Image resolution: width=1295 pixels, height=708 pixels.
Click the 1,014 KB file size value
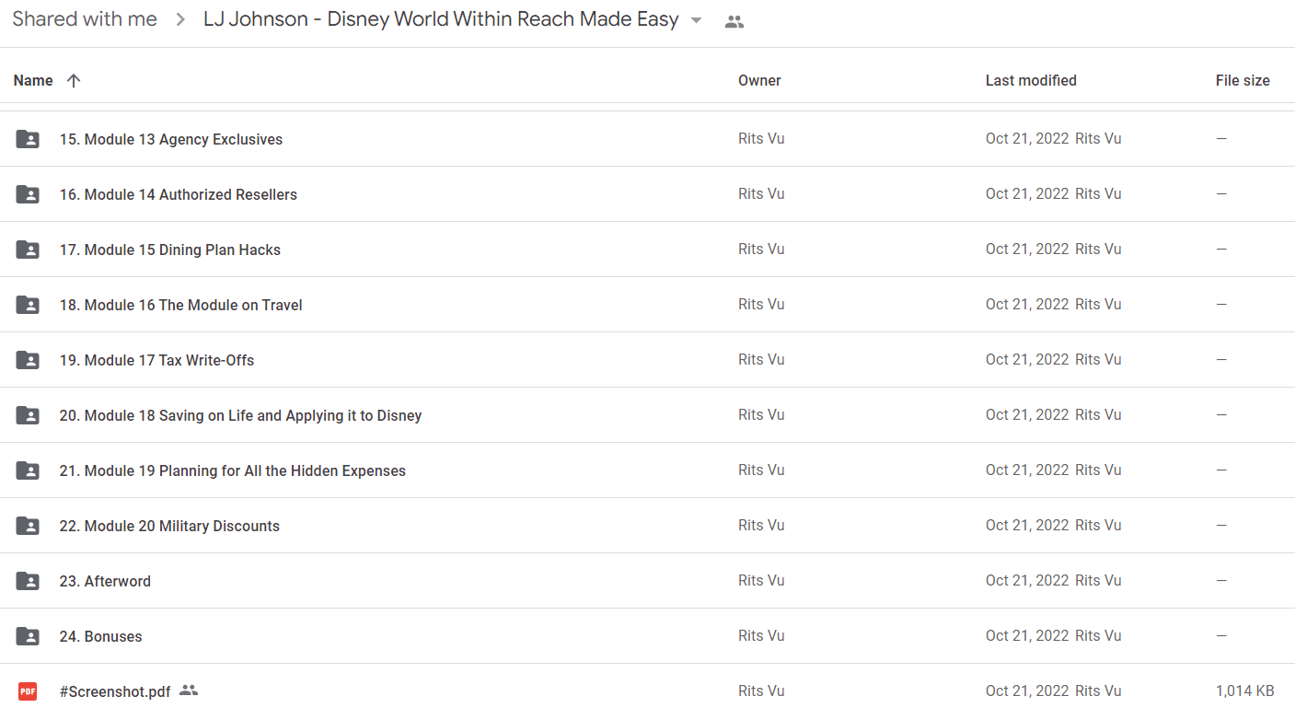[x=1245, y=691]
